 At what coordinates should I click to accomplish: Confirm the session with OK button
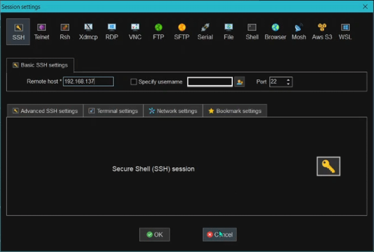click(155, 235)
